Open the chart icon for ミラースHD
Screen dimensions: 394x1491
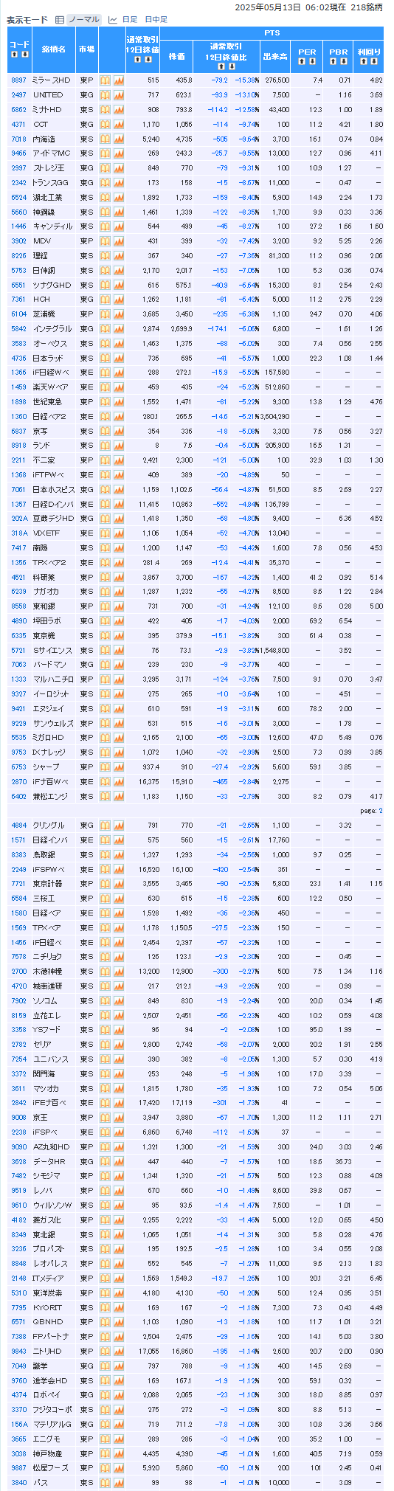pyautogui.click(x=119, y=80)
